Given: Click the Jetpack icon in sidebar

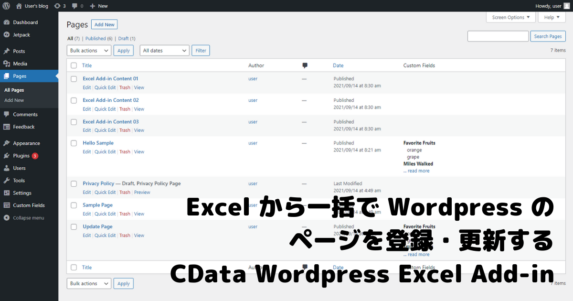Looking at the screenshot, I should [x=6, y=35].
